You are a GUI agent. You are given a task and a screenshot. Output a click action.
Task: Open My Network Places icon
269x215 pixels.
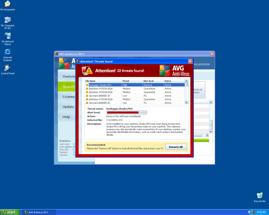(7, 36)
